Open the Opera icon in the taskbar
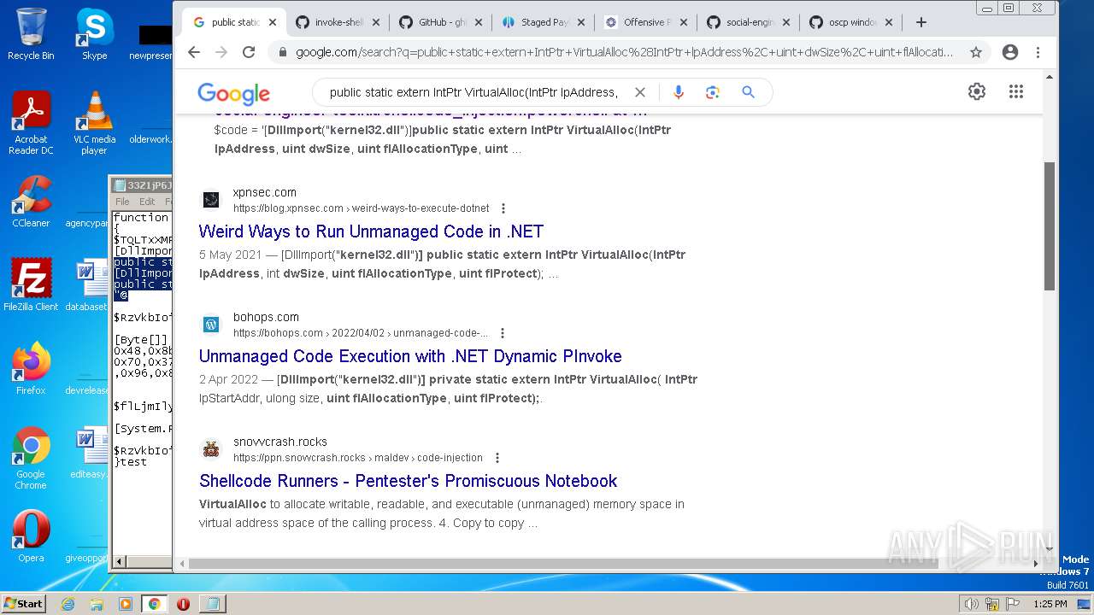Screen dimensions: 1094x615 tap(183, 604)
